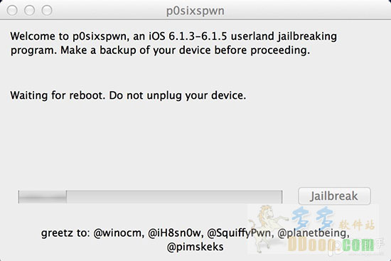Click the Jailbreak button
This screenshot has width=391, height=261.
[x=334, y=196]
